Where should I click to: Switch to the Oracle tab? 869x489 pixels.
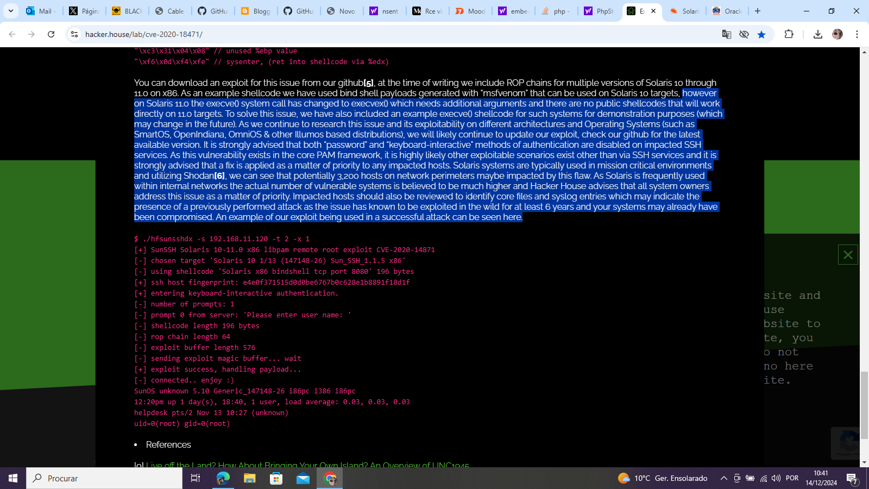point(727,11)
